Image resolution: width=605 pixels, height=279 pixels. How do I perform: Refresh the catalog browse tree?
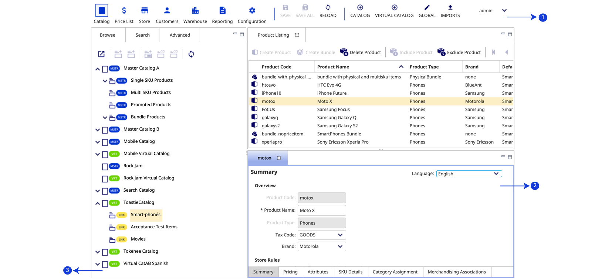pos(191,54)
